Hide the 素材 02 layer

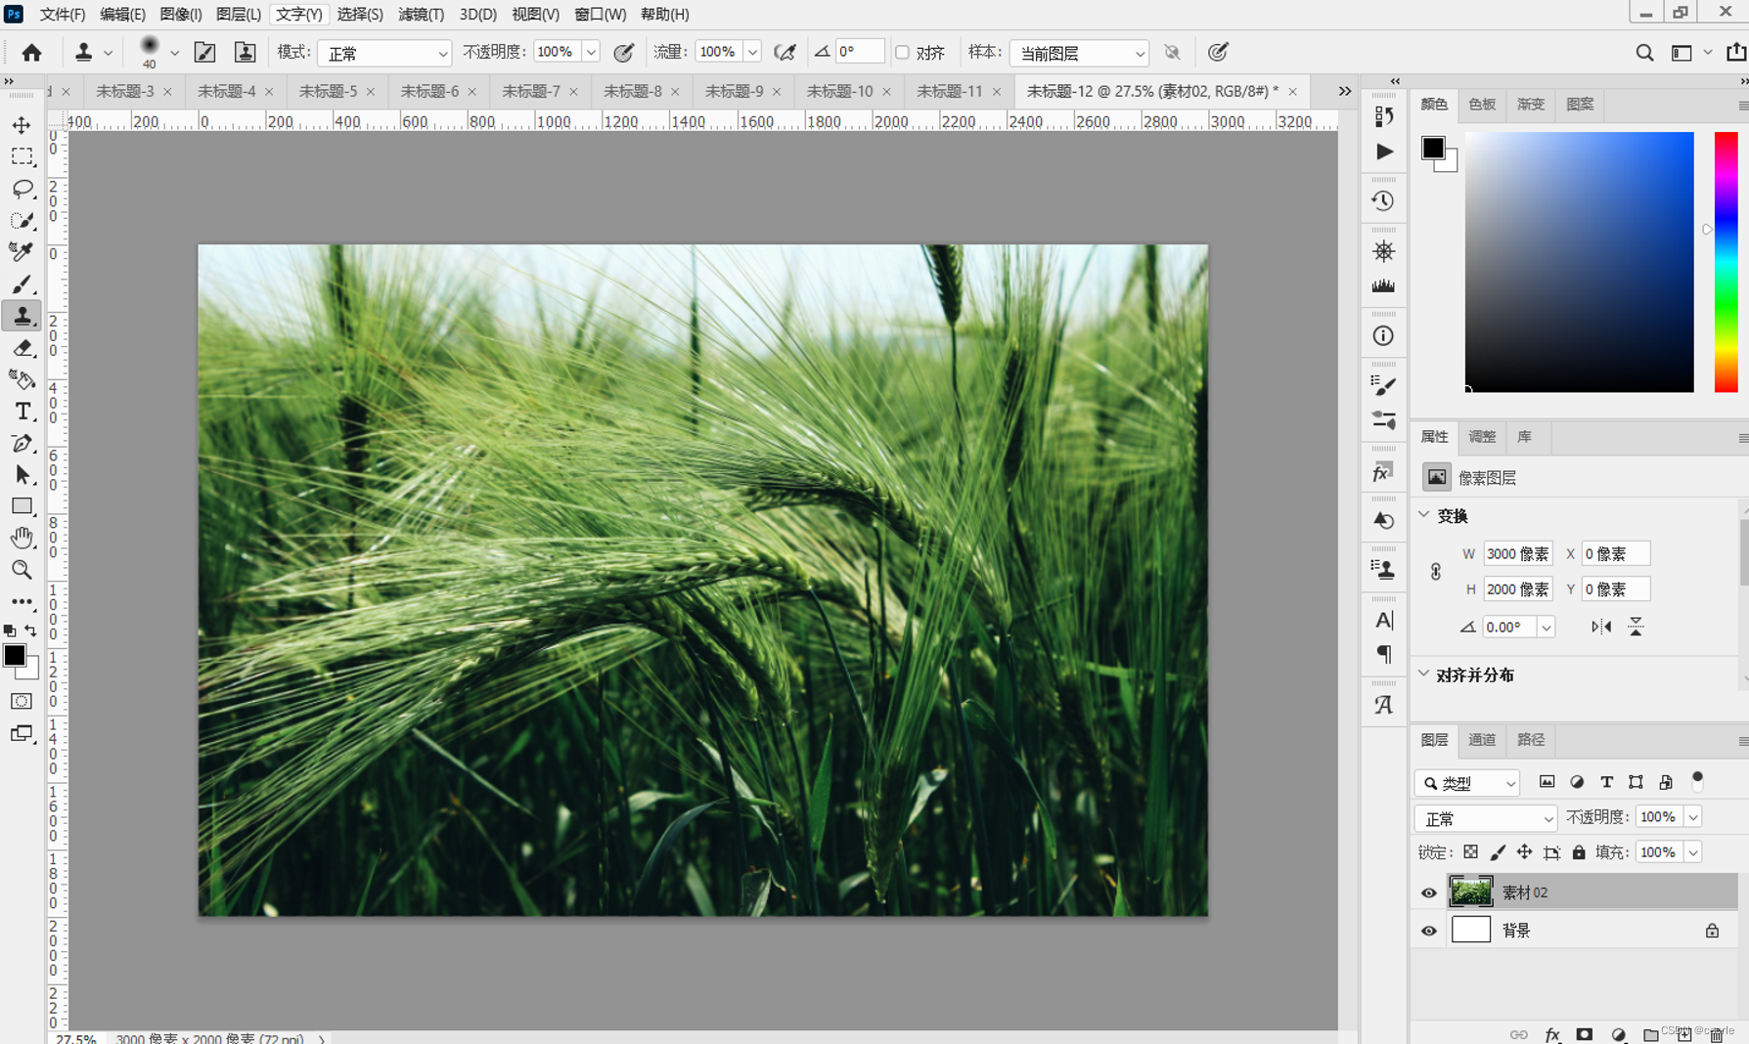(1429, 892)
